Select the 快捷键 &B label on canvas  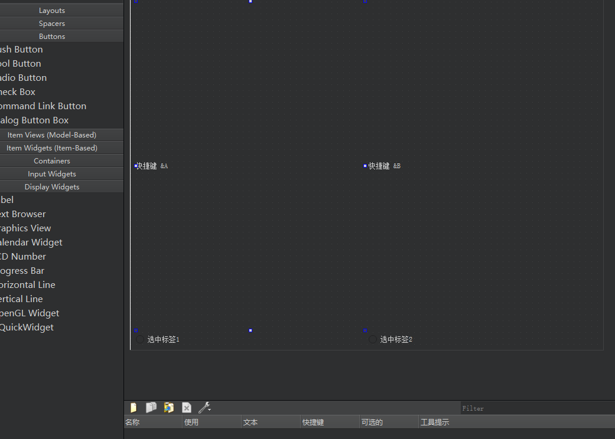[x=385, y=166]
